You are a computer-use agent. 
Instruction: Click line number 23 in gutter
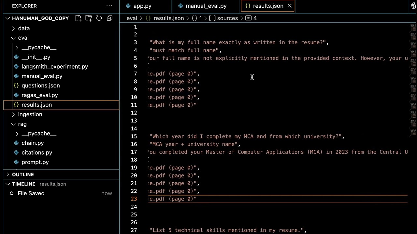coord(134,199)
